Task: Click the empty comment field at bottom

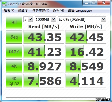Action: pyautogui.click(x=56, y=94)
